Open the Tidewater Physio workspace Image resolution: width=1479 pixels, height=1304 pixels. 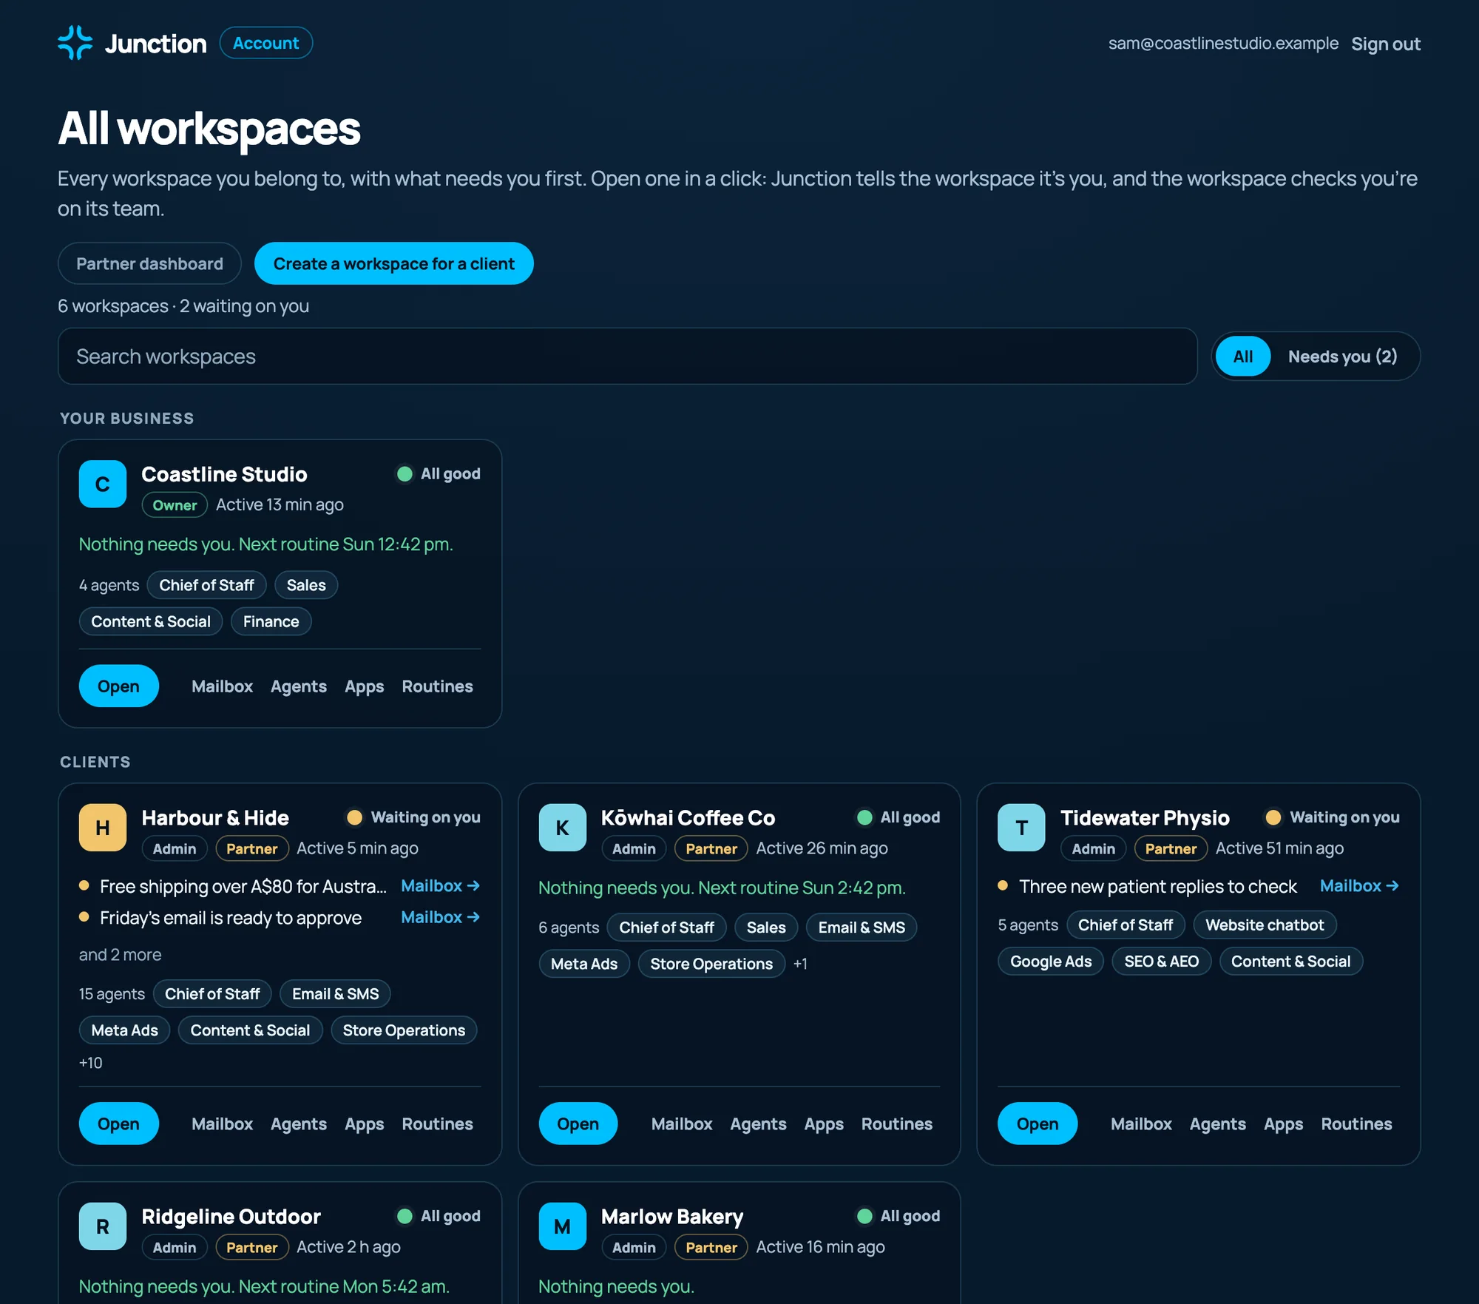tap(1037, 1124)
